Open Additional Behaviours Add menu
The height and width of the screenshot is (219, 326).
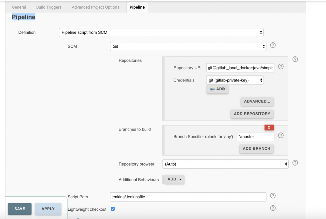(174, 179)
